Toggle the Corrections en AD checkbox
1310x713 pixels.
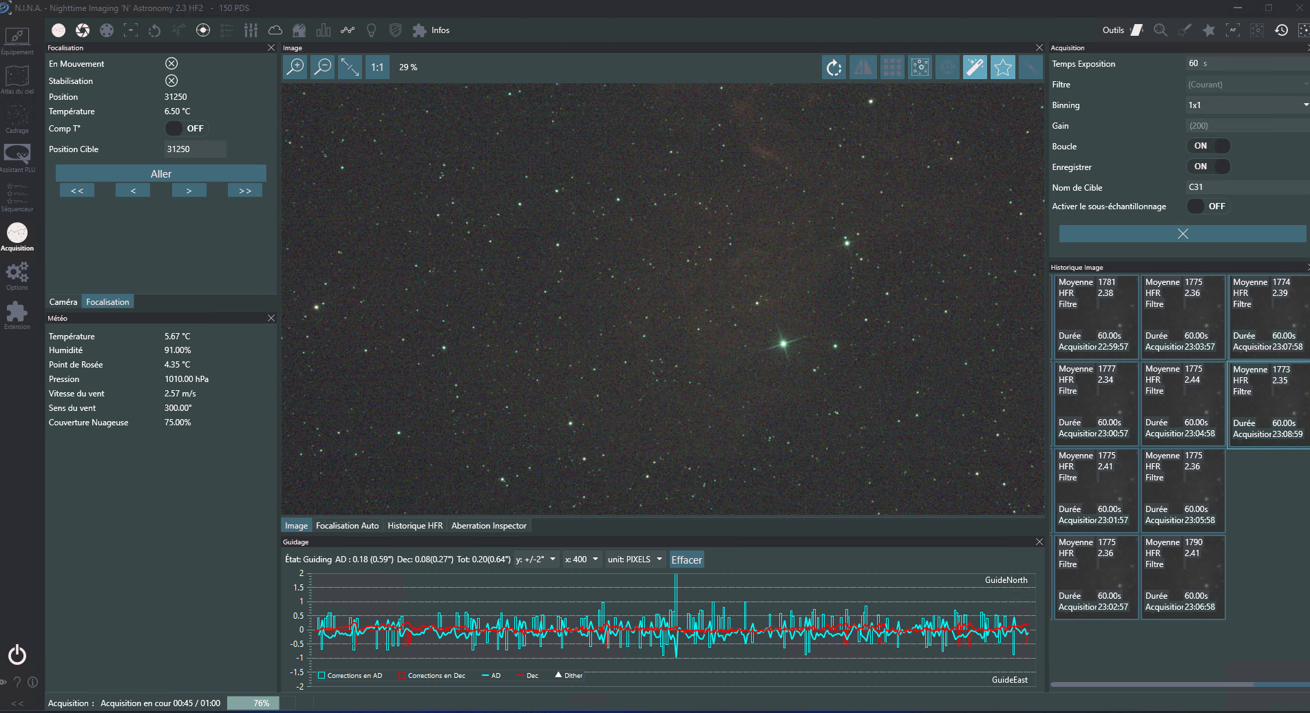tap(321, 675)
